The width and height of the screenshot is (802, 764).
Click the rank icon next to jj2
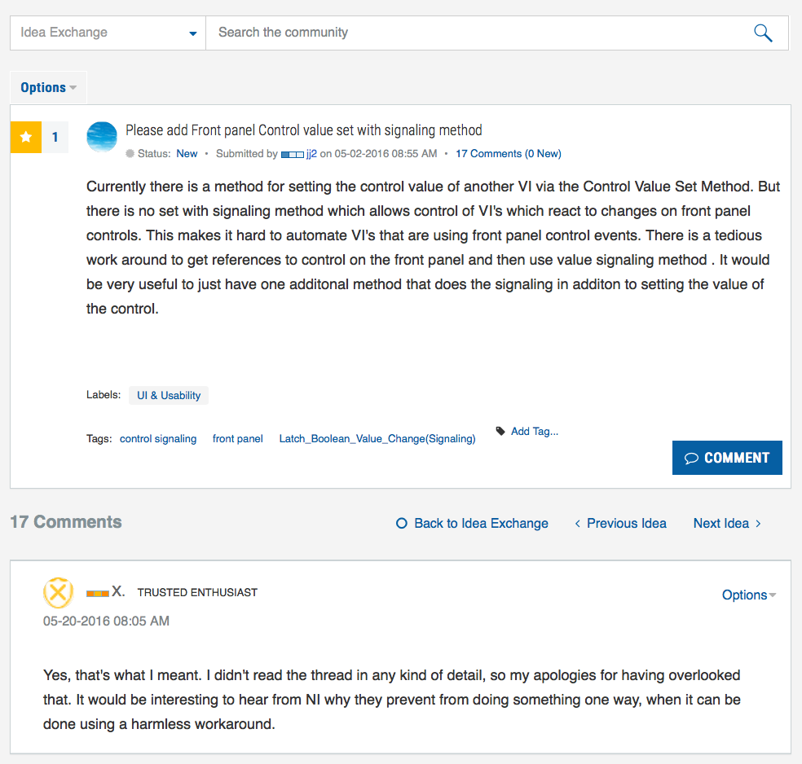point(293,154)
